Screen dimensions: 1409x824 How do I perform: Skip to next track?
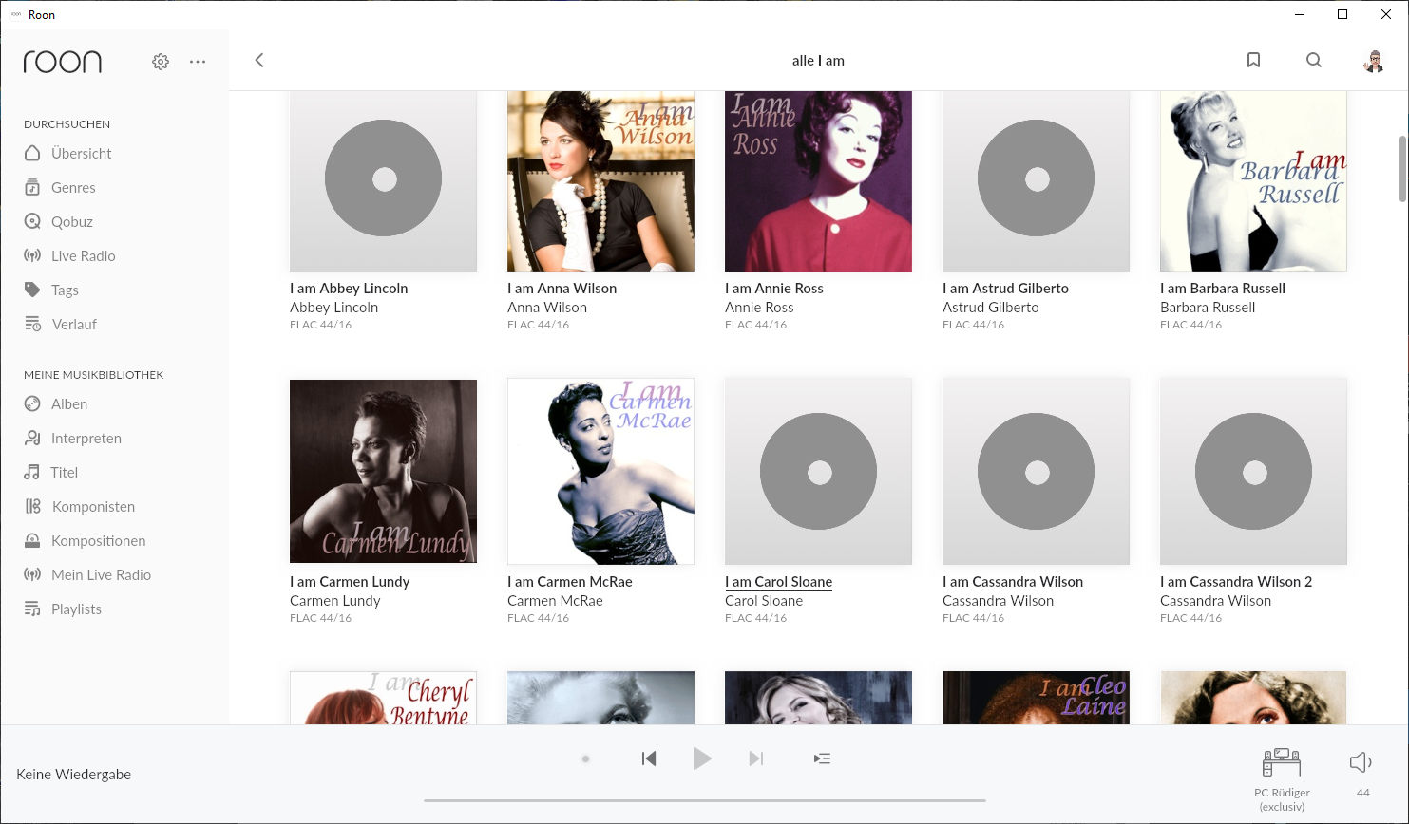coord(756,758)
